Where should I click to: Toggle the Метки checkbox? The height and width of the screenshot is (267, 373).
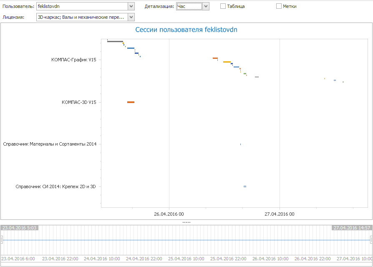coord(279,6)
